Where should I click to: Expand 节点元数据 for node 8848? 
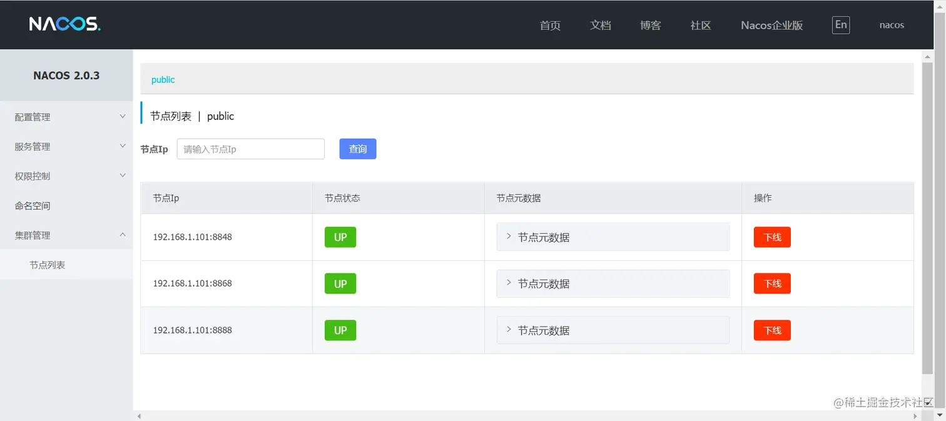pyautogui.click(x=613, y=237)
